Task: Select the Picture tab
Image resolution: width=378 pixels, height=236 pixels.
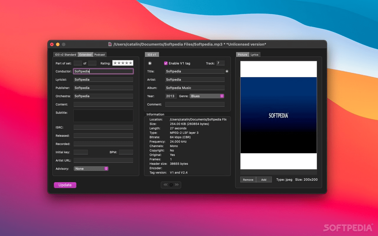Action: click(x=242, y=54)
